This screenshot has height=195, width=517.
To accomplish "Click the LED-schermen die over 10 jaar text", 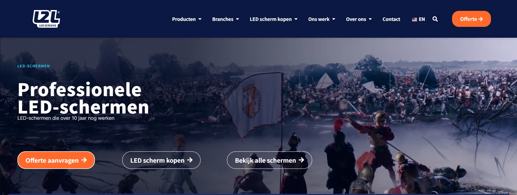I will click(66, 118).
